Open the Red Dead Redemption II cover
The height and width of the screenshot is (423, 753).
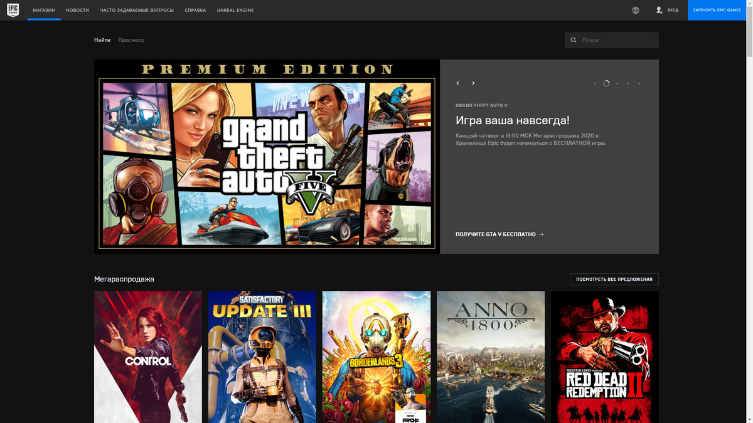tap(605, 357)
